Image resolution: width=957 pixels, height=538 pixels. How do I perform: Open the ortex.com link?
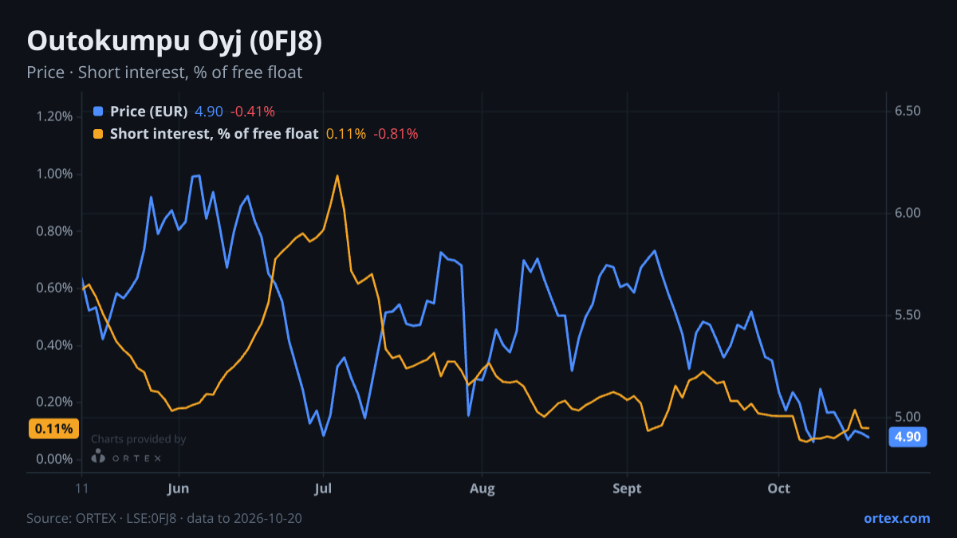pos(896,518)
